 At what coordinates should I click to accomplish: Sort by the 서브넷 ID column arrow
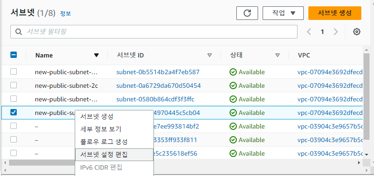tap(210, 55)
